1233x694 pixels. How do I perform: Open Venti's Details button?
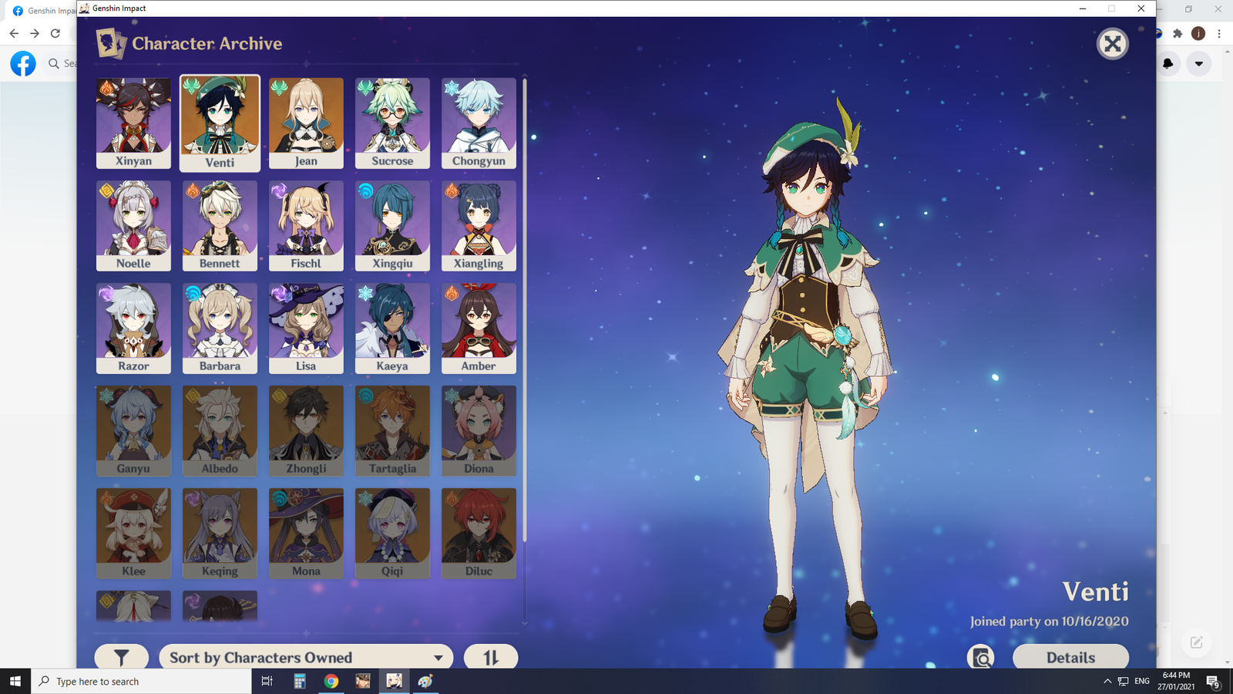click(x=1070, y=657)
